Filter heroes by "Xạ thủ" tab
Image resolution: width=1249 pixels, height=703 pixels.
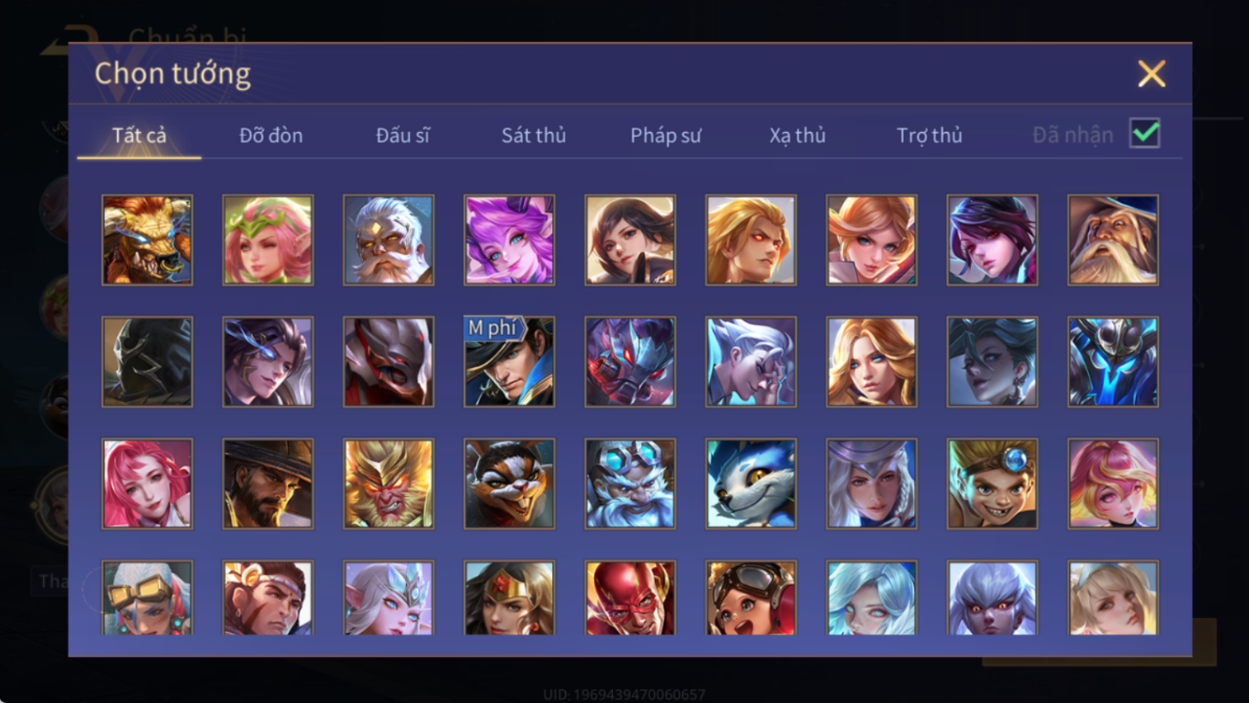point(797,135)
